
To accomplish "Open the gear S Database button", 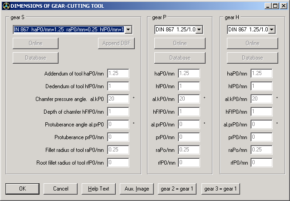I will (x=35, y=58).
